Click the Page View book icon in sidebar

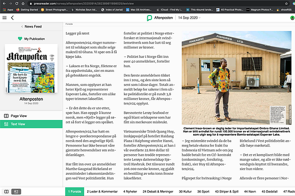[x=6, y=116]
